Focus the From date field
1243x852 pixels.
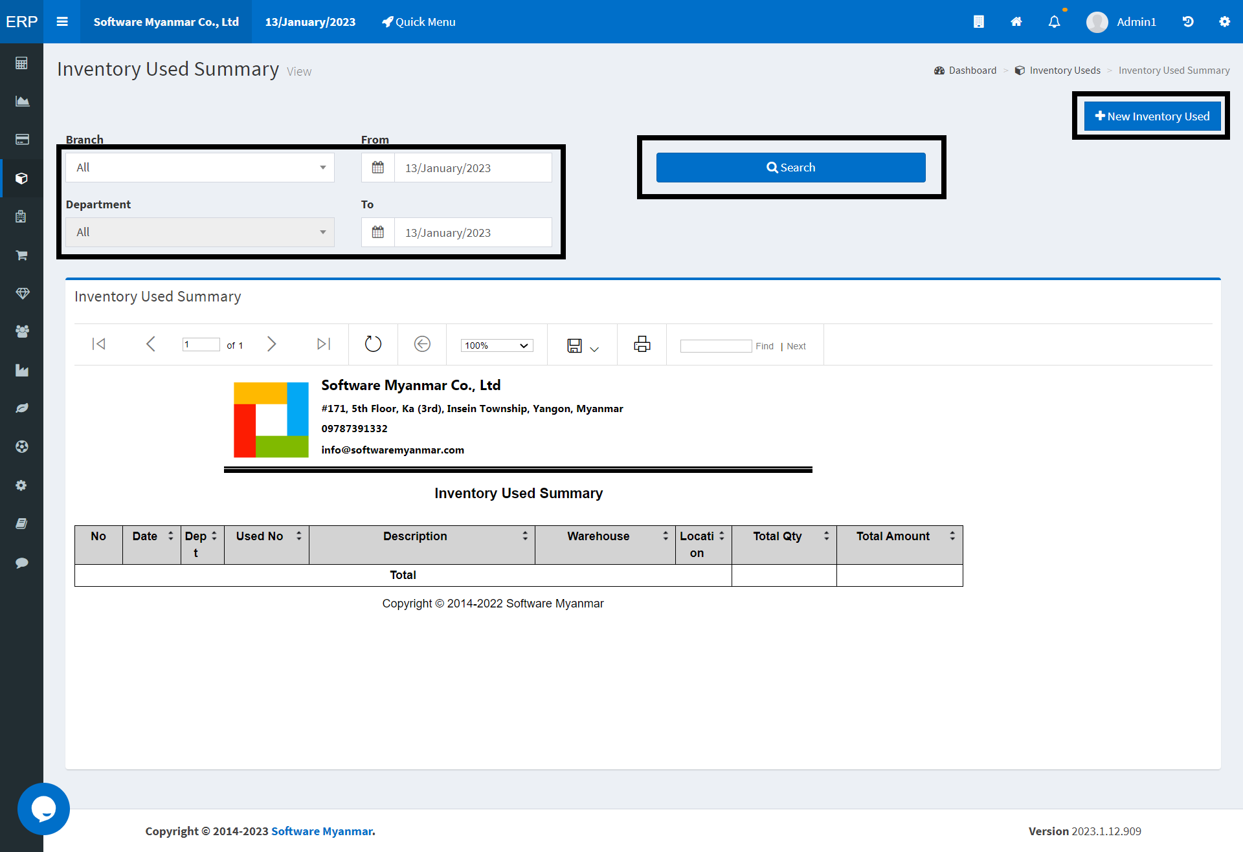tap(473, 168)
